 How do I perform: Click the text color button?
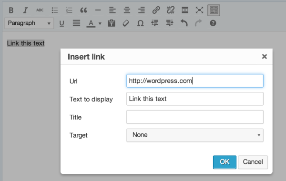tap(91, 23)
